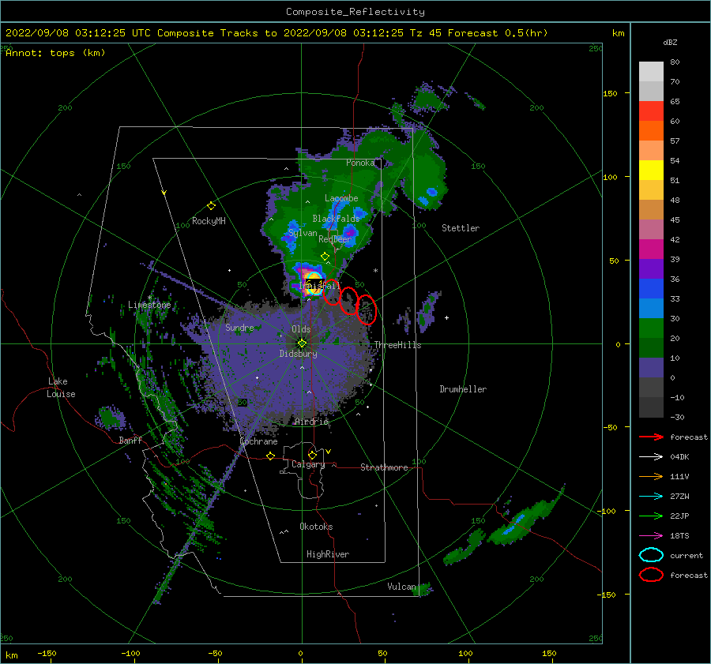Click the purple swatch between 10 and 0
The width and height of the screenshot is (711, 664).
pyautogui.click(x=651, y=368)
